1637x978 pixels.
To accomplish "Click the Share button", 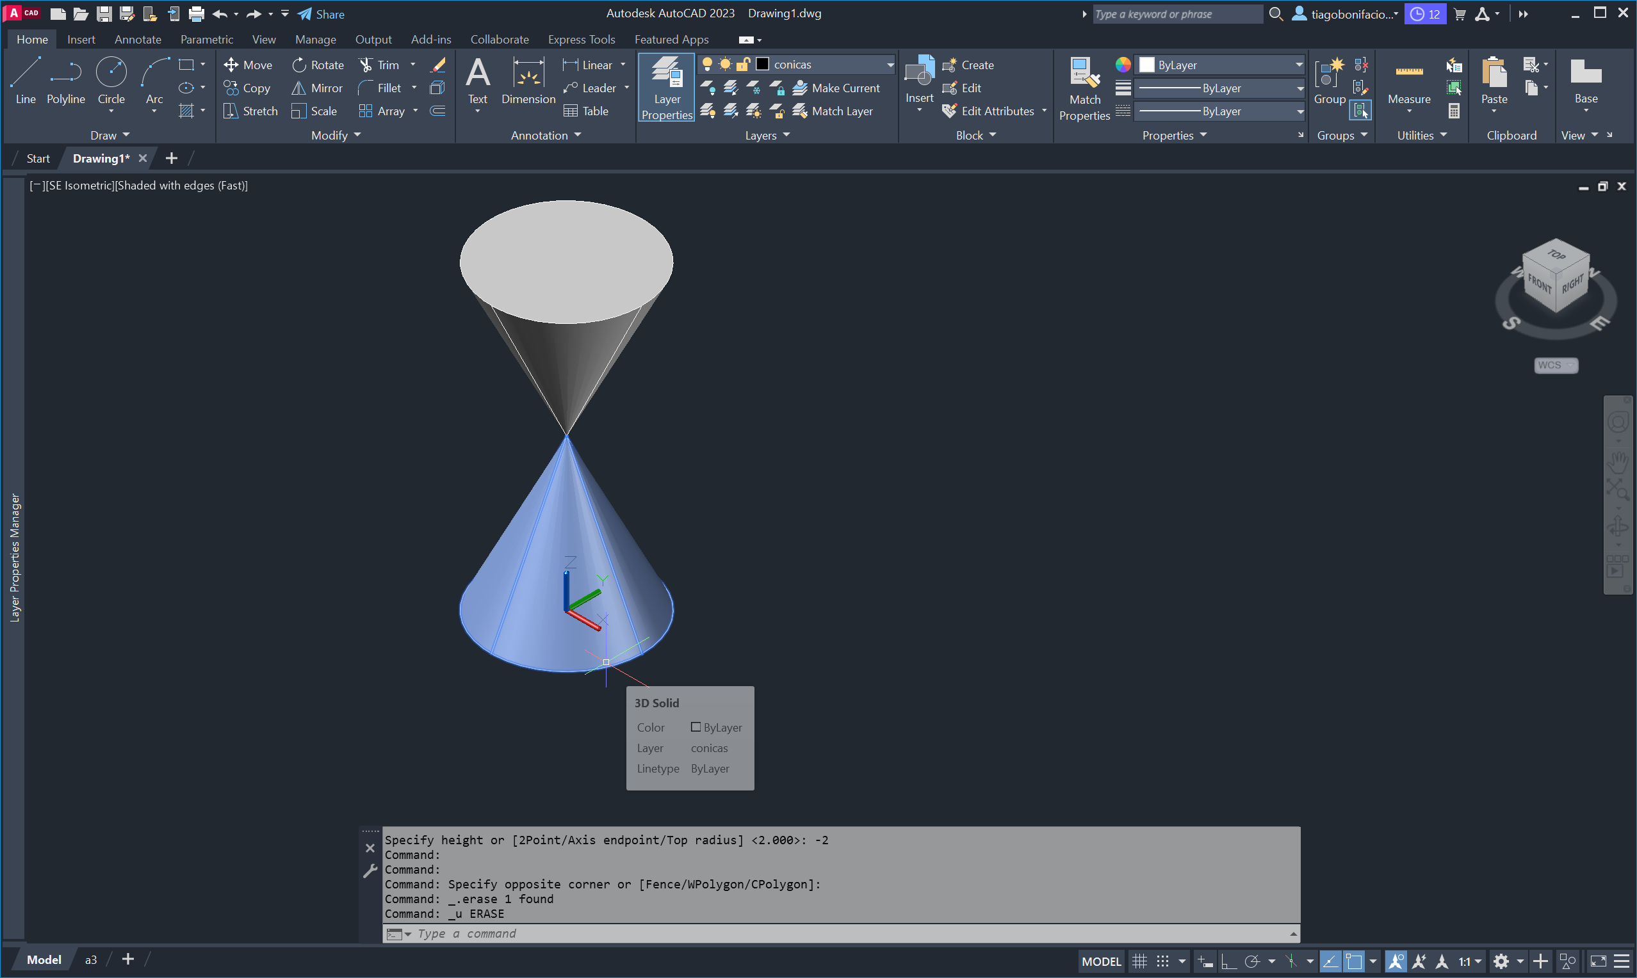I will (321, 14).
